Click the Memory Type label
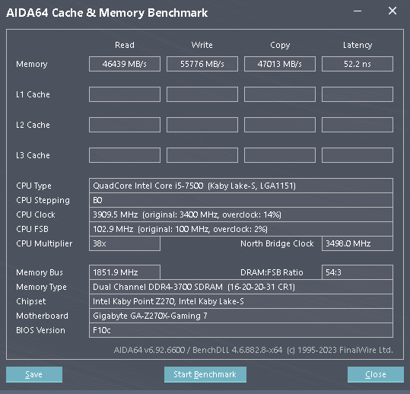Viewport: 410px width, 394px height. 41,287
